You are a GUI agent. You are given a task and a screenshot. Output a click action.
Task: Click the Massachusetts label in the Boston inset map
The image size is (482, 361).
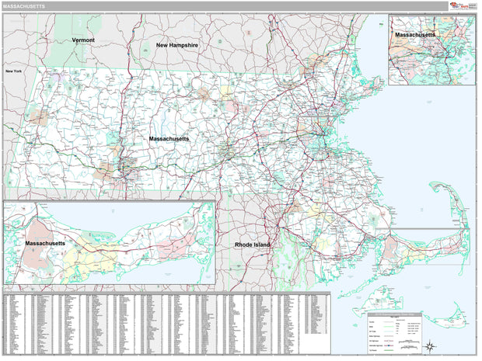click(x=415, y=35)
